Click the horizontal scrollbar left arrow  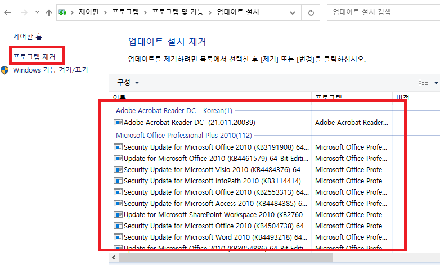tap(114, 257)
